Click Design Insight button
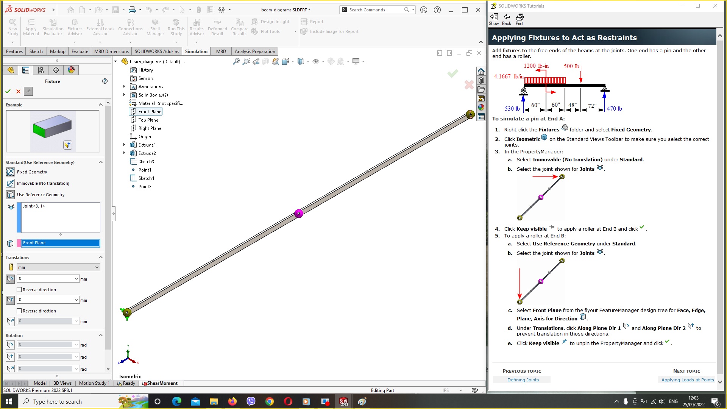Screen dimensions: 727x409 click(271, 22)
